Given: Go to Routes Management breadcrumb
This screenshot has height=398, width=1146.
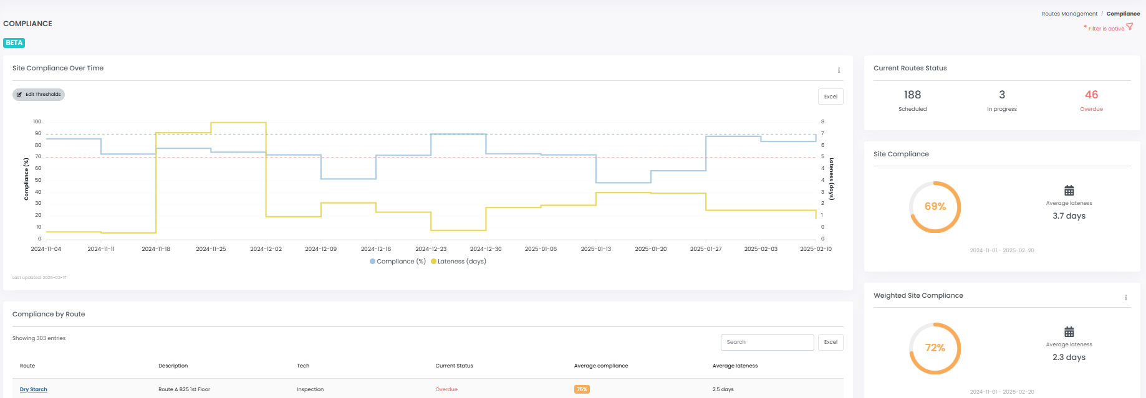Looking at the screenshot, I should tap(1069, 14).
